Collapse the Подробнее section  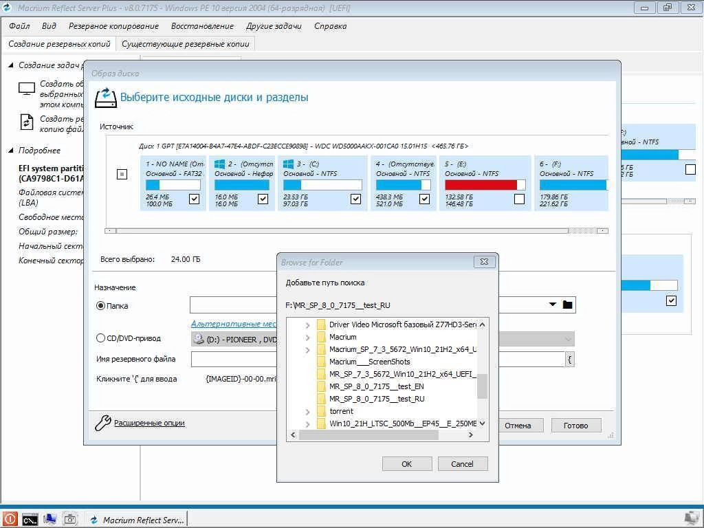click(x=11, y=151)
